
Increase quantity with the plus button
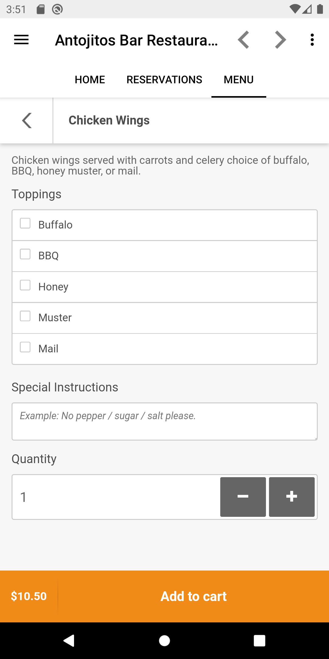[x=292, y=497]
